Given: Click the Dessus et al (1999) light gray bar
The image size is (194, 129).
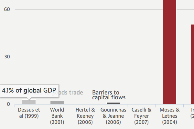Looking at the screenshot, I should pos(29,102).
